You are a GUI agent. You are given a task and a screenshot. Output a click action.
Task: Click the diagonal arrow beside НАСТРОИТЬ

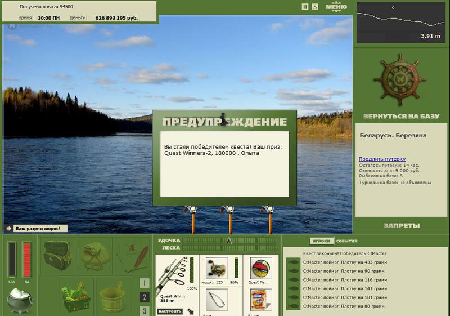tap(191, 311)
